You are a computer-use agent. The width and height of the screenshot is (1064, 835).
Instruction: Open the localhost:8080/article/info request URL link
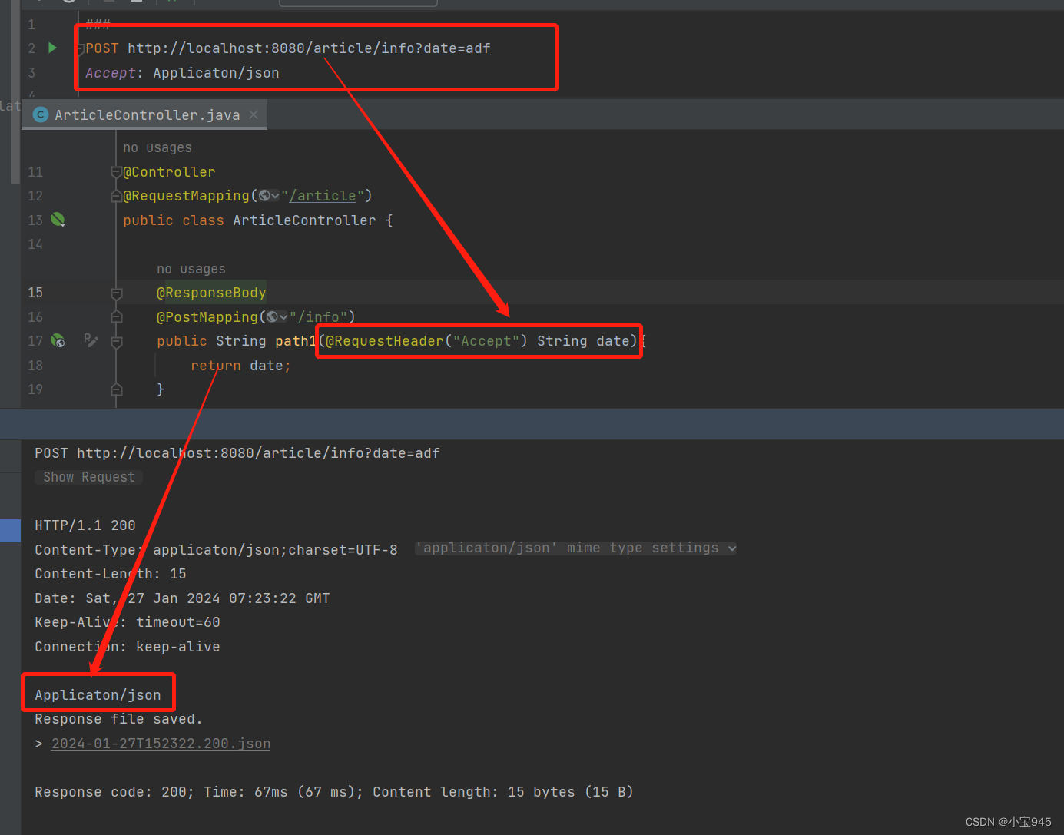point(309,48)
